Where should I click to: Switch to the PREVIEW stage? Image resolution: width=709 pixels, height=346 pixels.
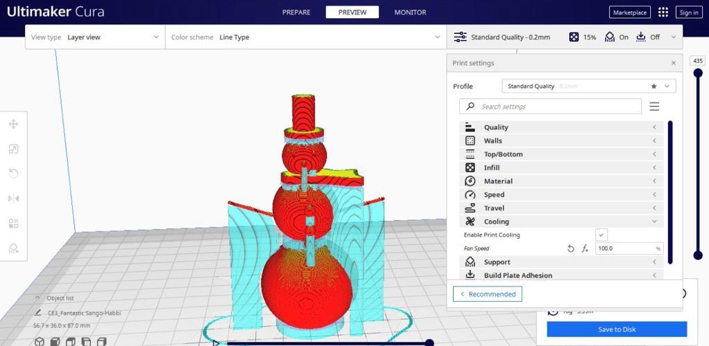tap(352, 12)
